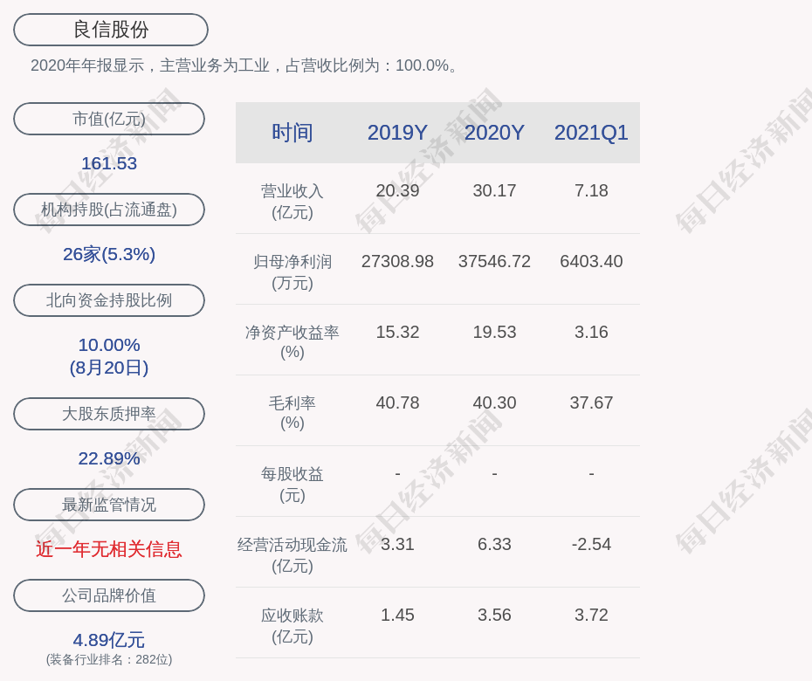The height and width of the screenshot is (681, 812).
Task: Select the 北向资金持股比例 label
Action: pos(109,300)
